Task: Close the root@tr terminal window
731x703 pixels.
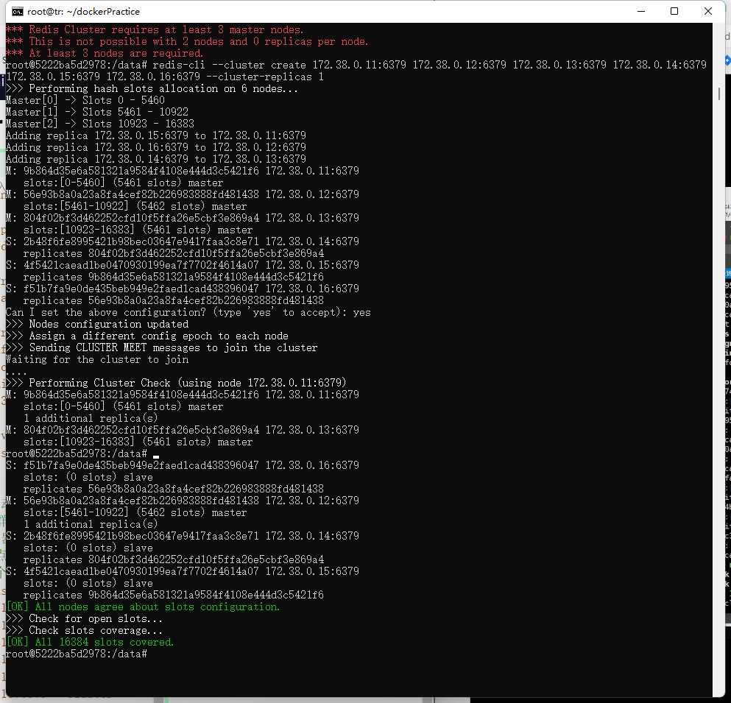Action: pyautogui.click(x=707, y=11)
